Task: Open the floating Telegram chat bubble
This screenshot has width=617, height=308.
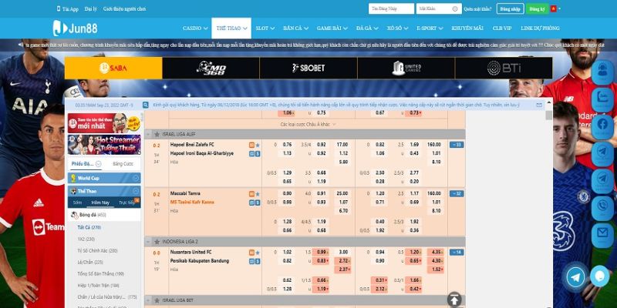Action: pos(575,276)
